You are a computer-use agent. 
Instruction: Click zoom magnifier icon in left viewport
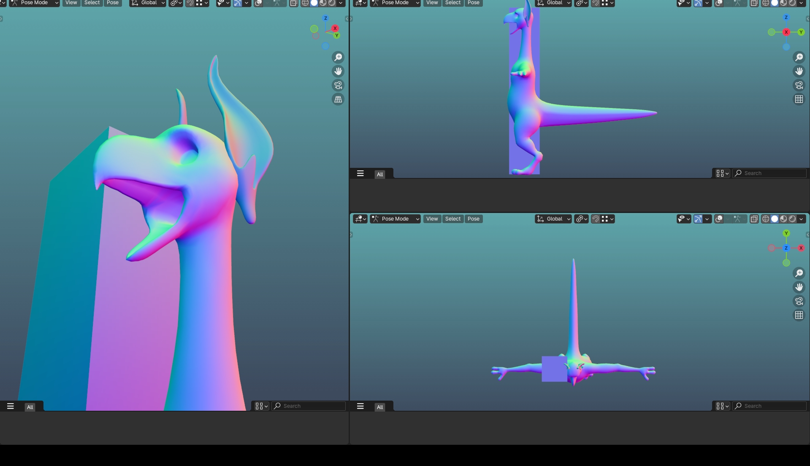tap(338, 57)
